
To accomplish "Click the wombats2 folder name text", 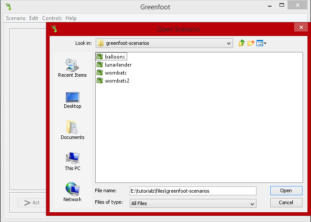I will coord(117,81).
